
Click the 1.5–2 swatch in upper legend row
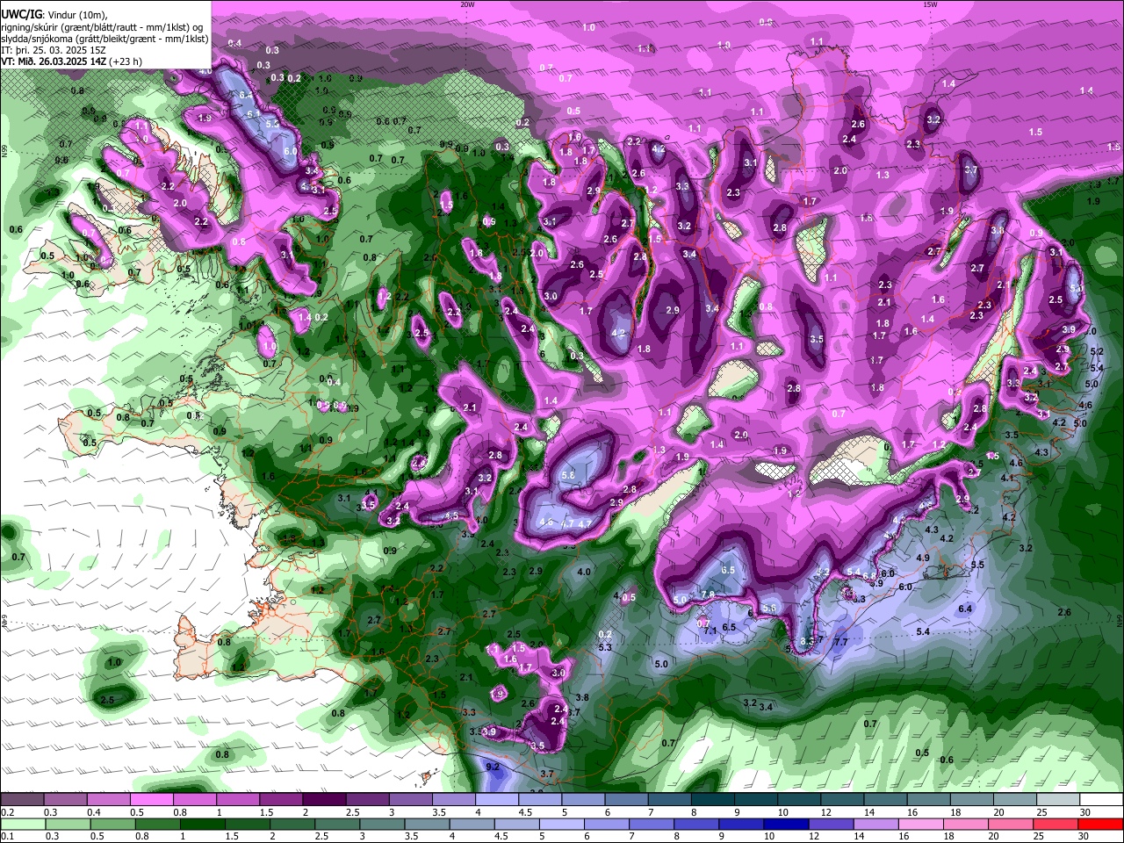coord(281,799)
